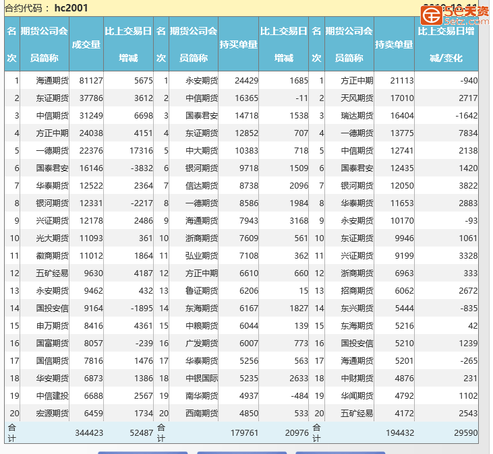Screen dimensions: 493x454
Task: Click volume value 9164 for 国投安信
Action: (x=93, y=309)
